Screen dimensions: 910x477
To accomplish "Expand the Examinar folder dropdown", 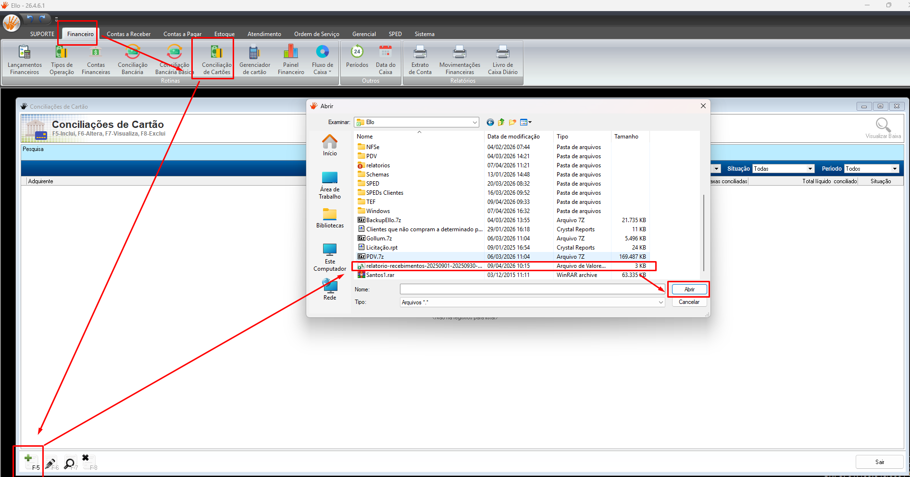I will [x=474, y=123].
